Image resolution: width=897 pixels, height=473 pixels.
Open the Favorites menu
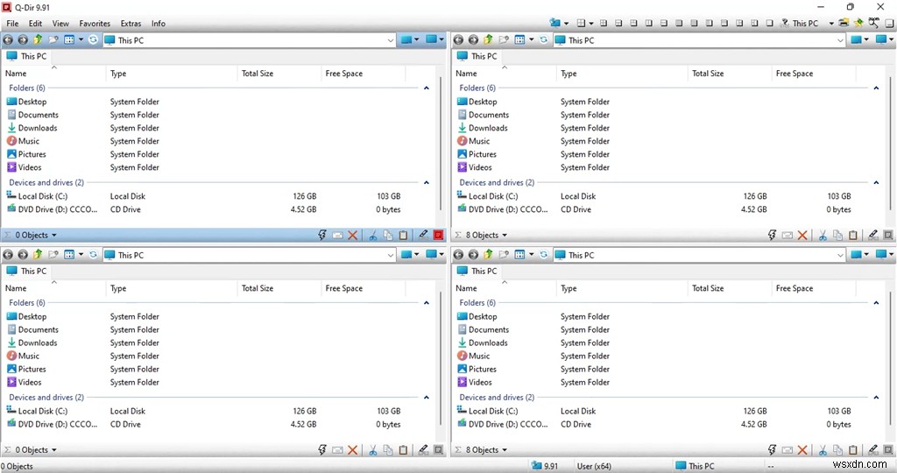pyautogui.click(x=95, y=24)
